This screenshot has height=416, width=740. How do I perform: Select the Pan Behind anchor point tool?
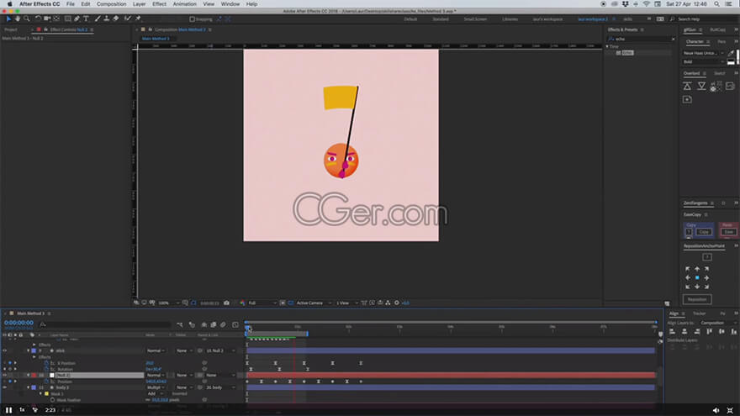click(56, 18)
